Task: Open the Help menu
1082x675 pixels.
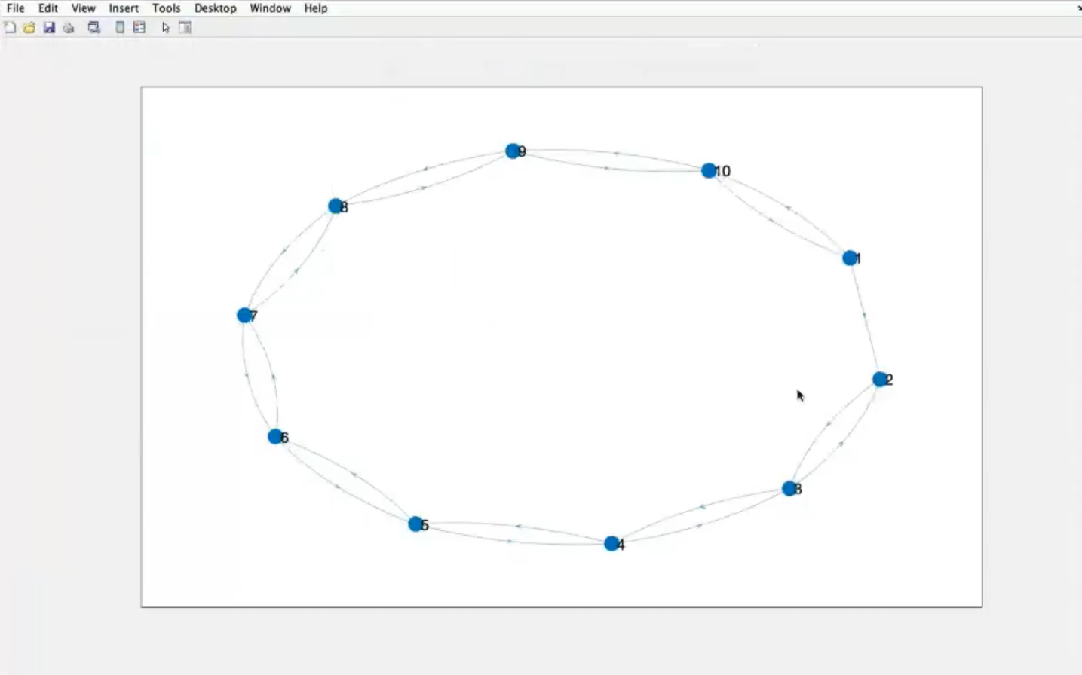Action: (316, 8)
